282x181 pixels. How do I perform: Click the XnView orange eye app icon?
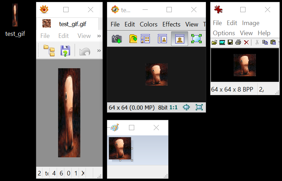[x=44, y=9]
